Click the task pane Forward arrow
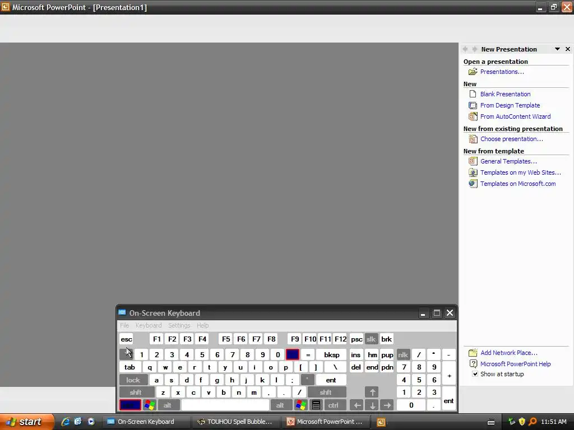This screenshot has height=430, width=574. click(474, 49)
